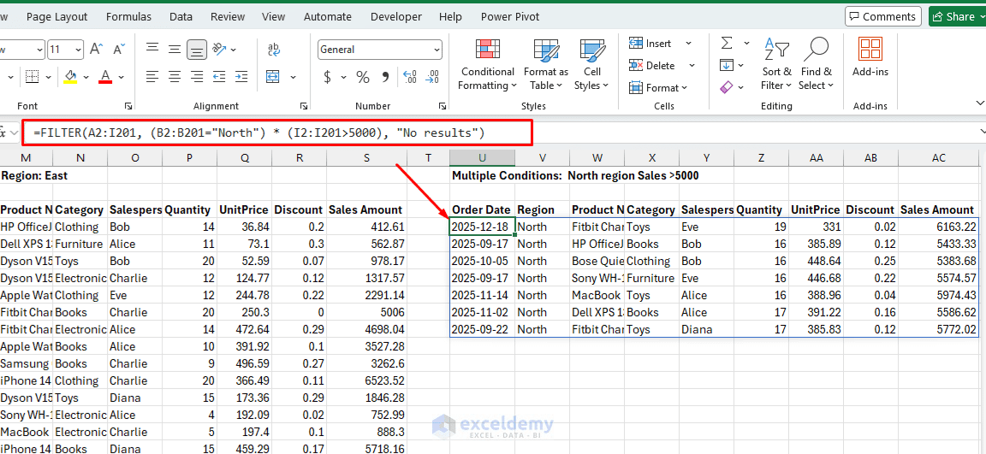Increase cell indent
This screenshot has height=454, width=986.
(241, 77)
